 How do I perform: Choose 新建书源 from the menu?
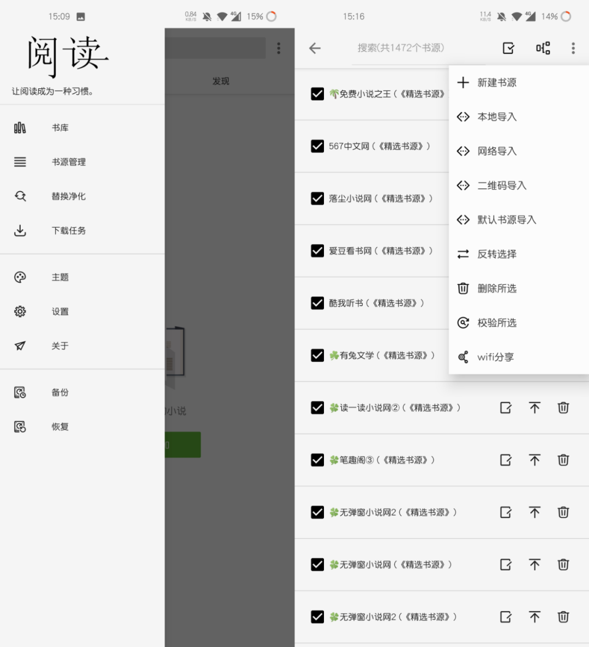[x=519, y=83]
